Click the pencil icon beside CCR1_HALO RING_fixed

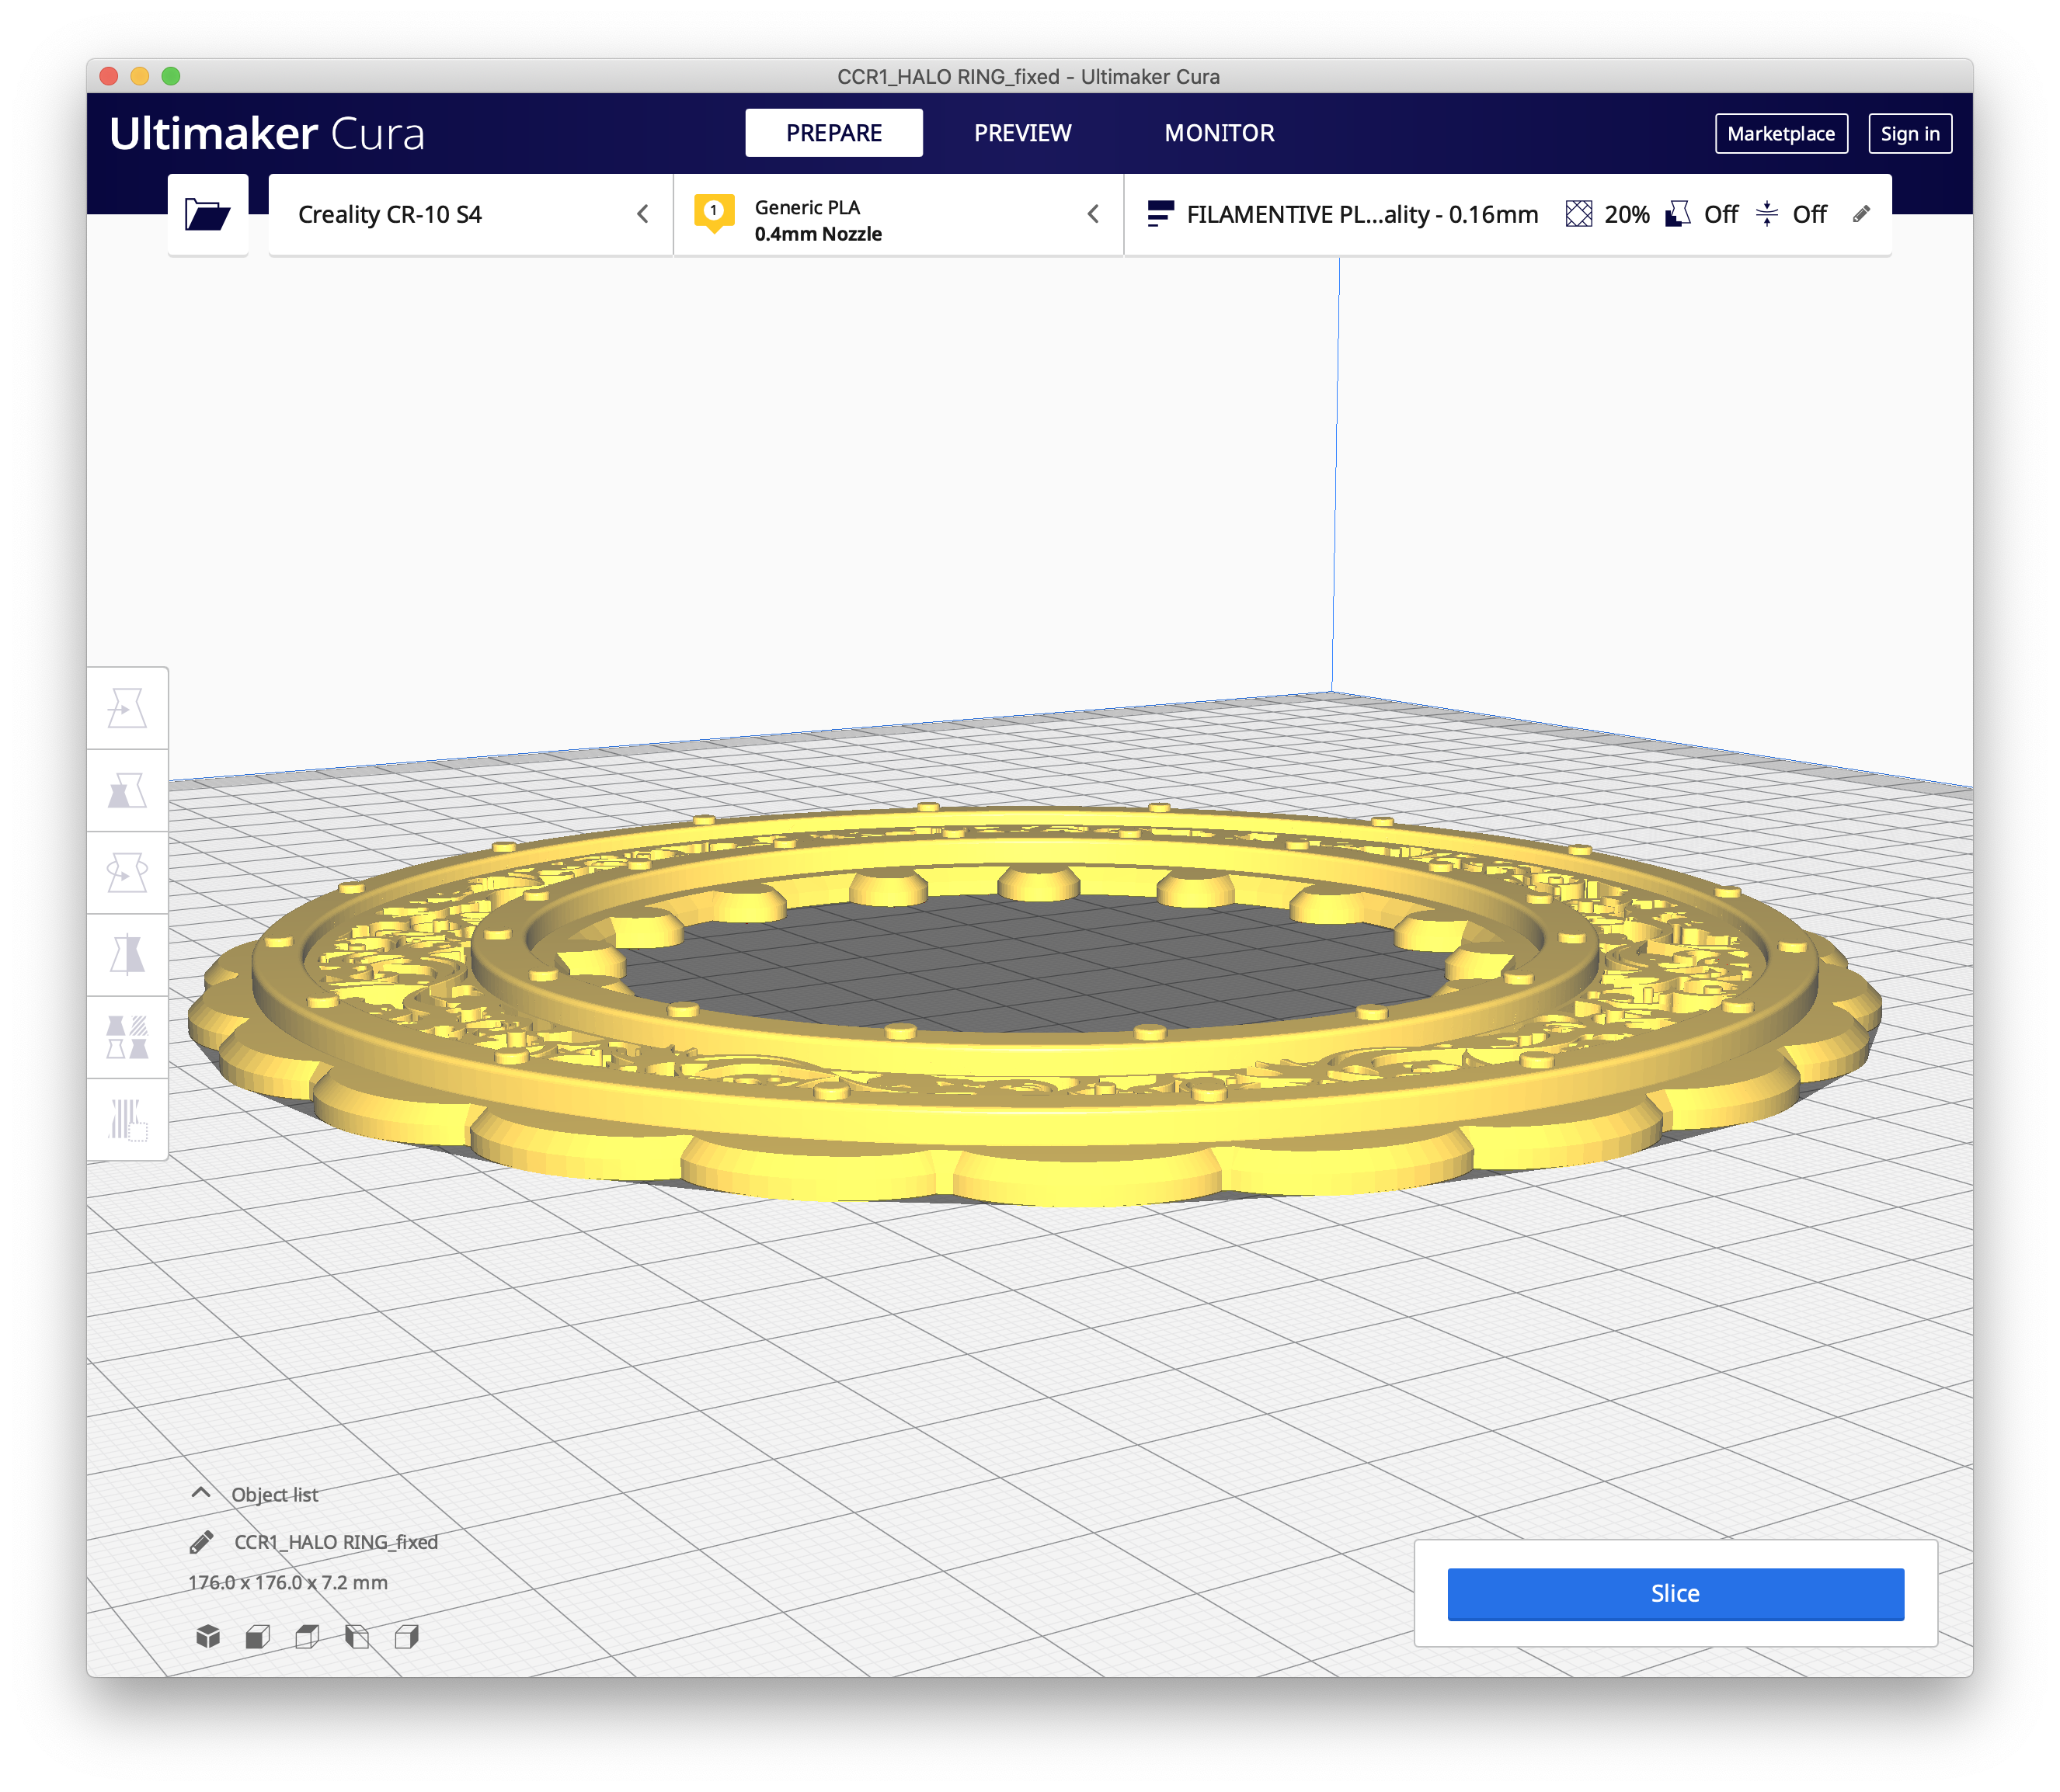coord(201,1542)
